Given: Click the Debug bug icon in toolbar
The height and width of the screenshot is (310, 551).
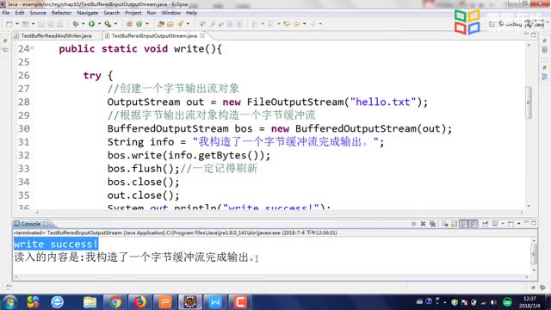Looking at the screenshot, I should tap(75, 24).
